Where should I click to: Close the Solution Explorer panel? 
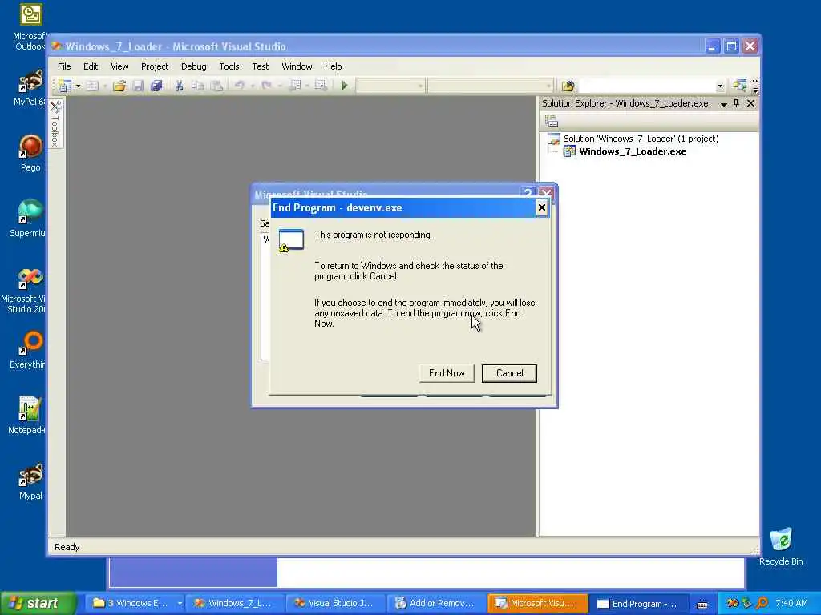coord(750,103)
